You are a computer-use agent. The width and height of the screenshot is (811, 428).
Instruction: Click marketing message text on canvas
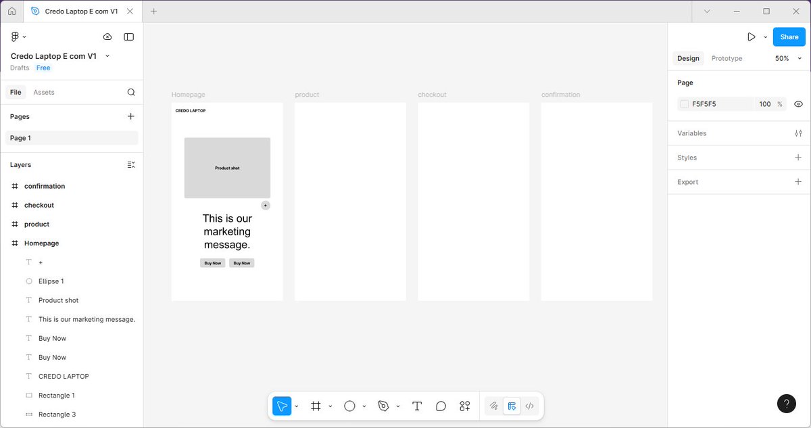(x=227, y=232)
